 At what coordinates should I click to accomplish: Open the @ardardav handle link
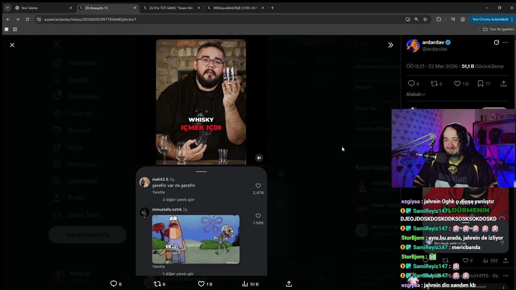(435, 49)
